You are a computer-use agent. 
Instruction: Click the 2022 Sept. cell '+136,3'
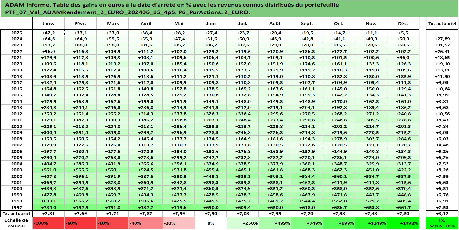(x=307, y=51)
